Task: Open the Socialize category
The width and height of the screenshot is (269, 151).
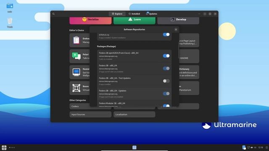Action: [90, 20]
